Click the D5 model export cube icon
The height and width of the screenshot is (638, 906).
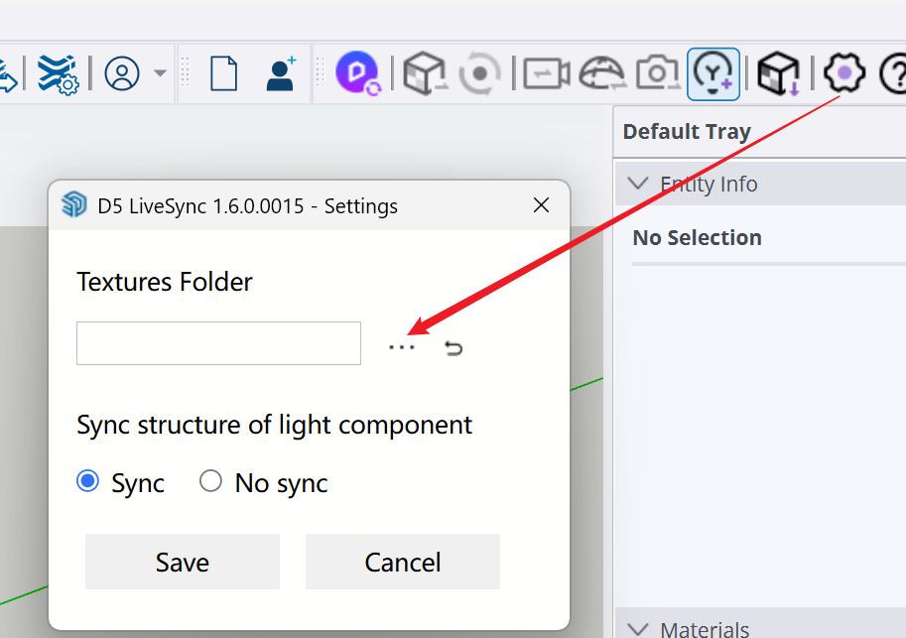coord(778,73)
